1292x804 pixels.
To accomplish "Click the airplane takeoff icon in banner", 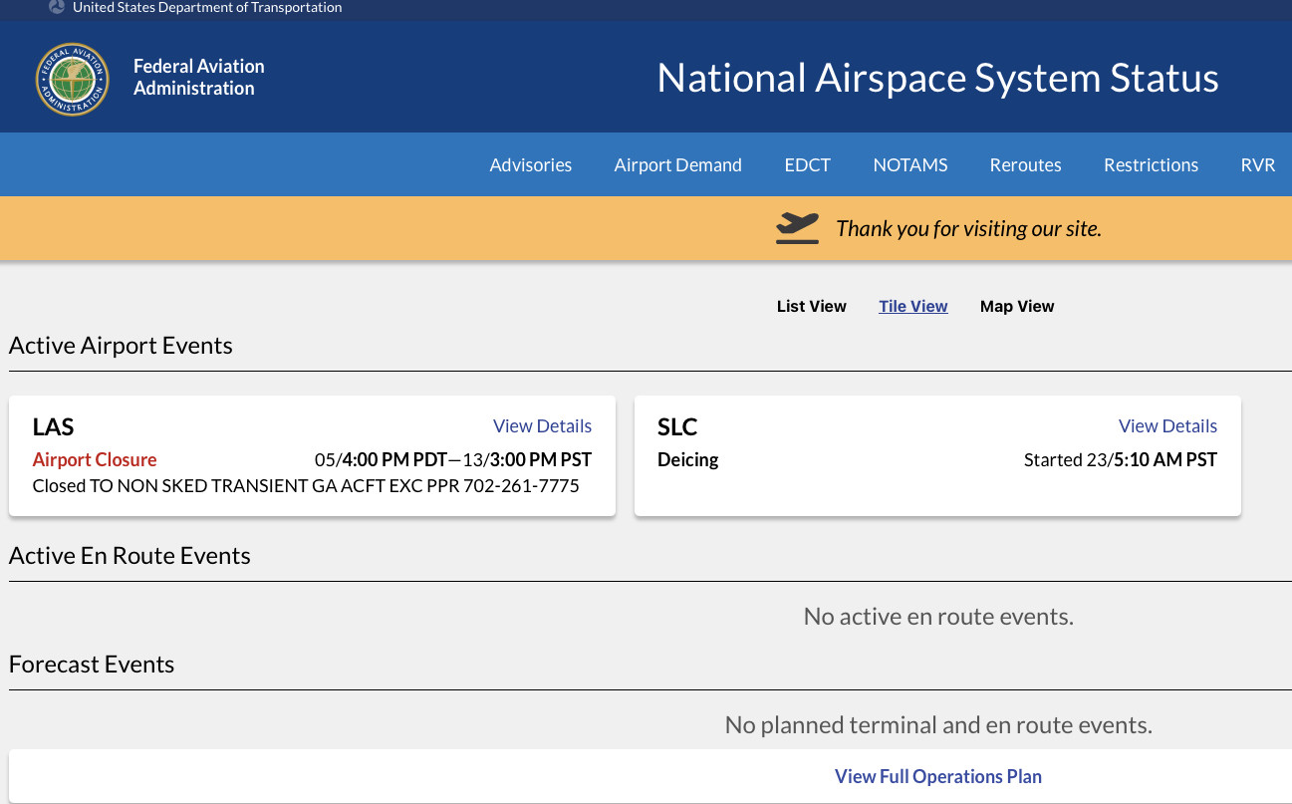I will [797, 228].
